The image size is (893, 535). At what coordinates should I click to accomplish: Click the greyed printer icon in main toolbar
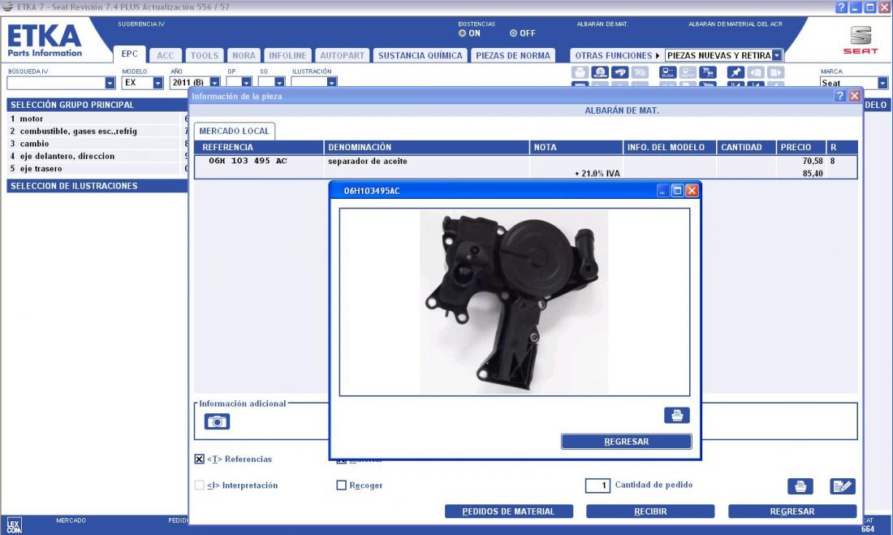[580, 72]
